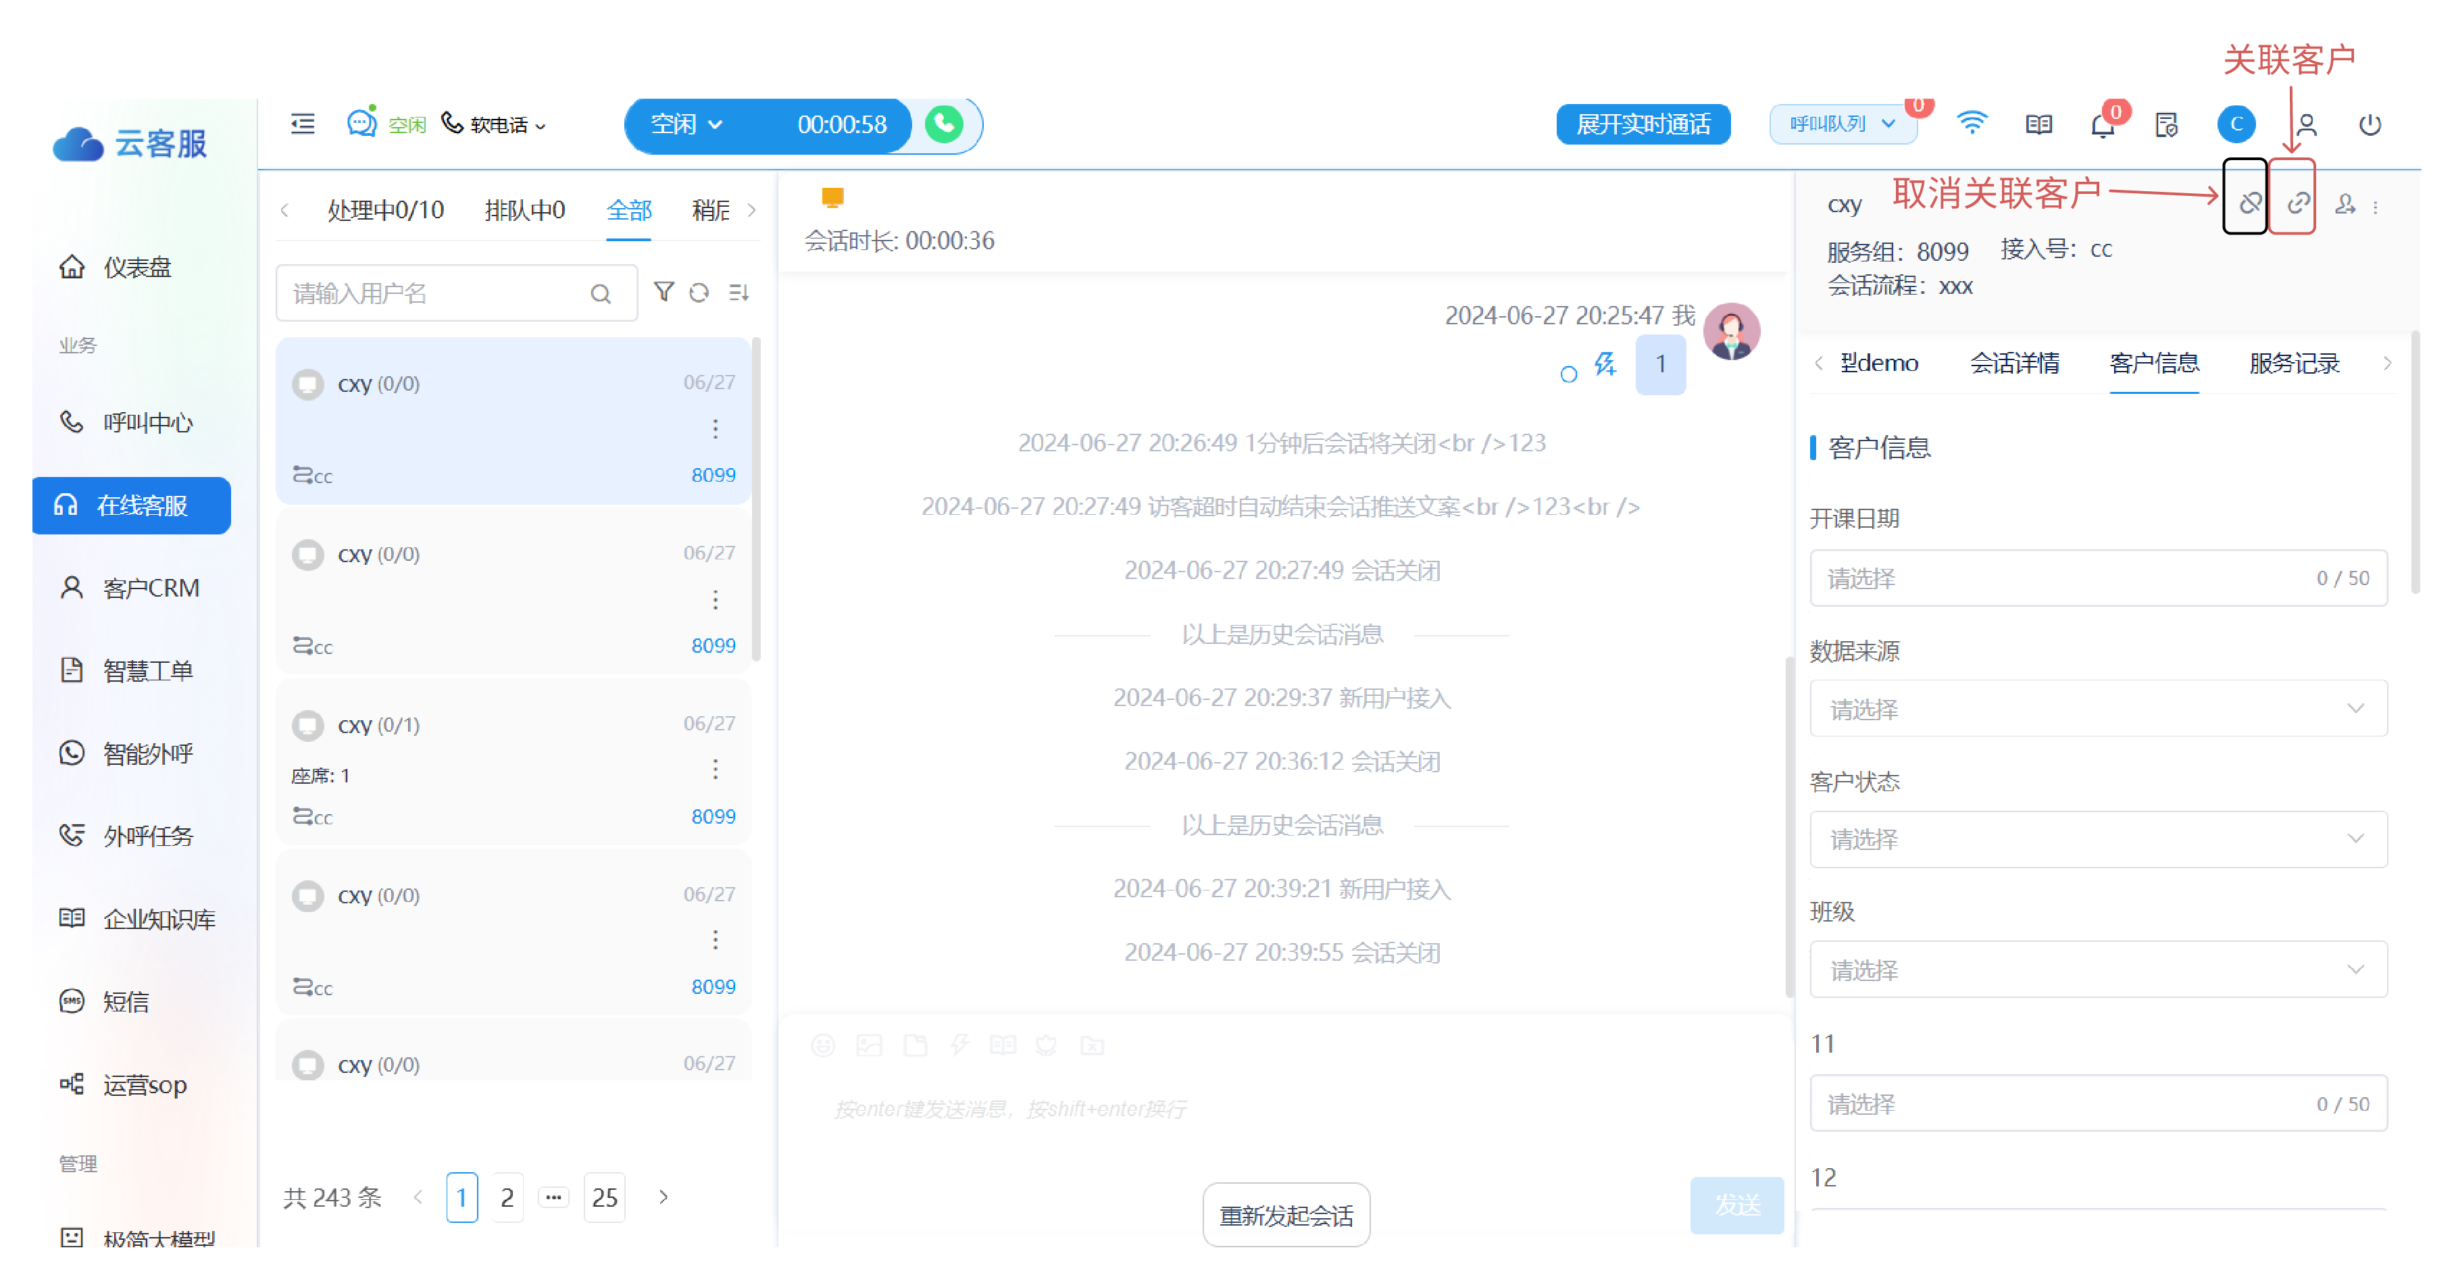
Task: Insert an image via the picture icon
Action: 869,1046
